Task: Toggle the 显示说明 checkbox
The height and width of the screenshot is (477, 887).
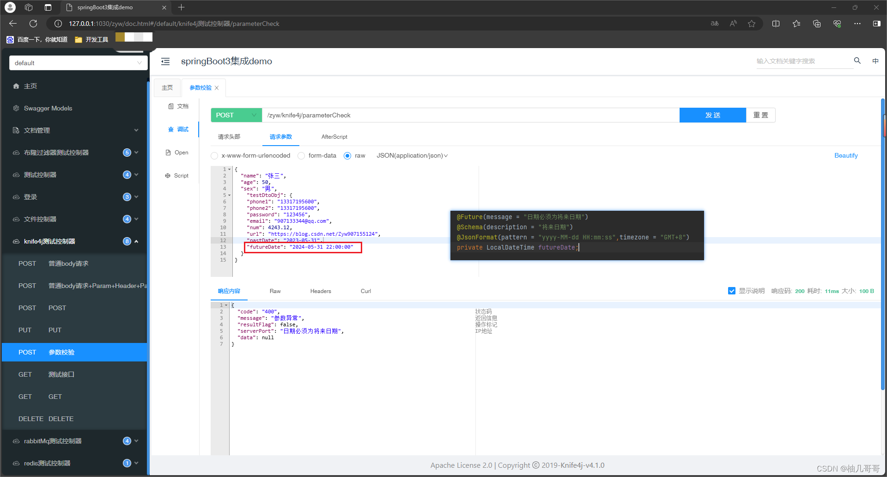Action: pos(732,291)
